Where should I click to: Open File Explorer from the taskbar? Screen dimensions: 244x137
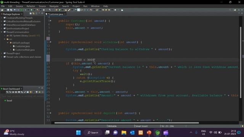click(x=124, y=133)
